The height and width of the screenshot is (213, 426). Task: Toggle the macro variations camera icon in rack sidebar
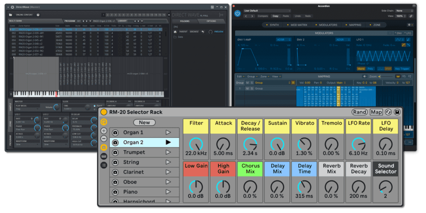tap(104, 147)
